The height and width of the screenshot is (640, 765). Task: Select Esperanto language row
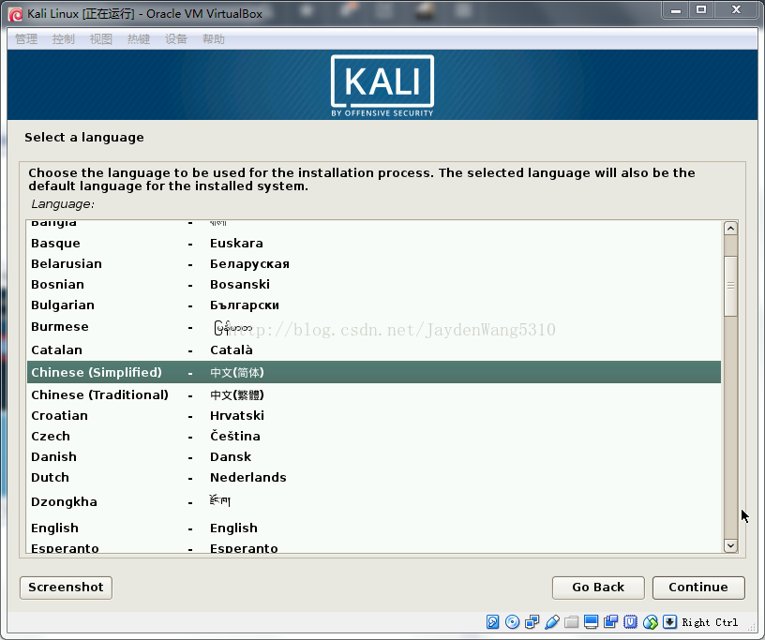(374, 548)
